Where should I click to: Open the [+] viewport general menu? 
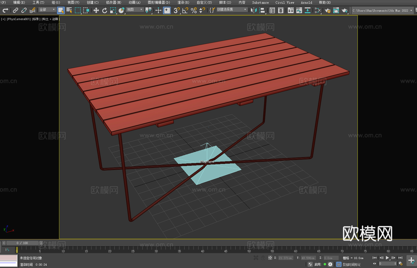3,19
